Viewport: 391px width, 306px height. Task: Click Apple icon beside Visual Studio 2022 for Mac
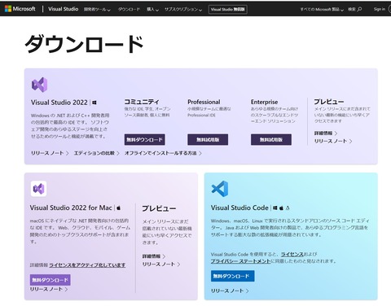point(119,208)
